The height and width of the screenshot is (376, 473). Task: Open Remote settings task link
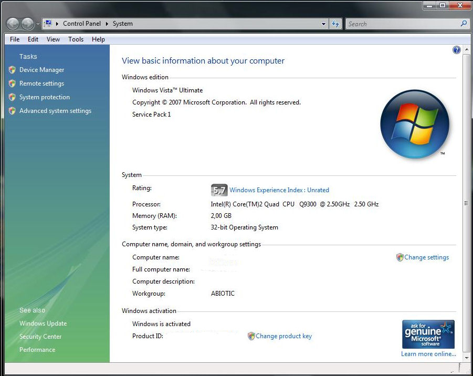[x=41, y=83]
